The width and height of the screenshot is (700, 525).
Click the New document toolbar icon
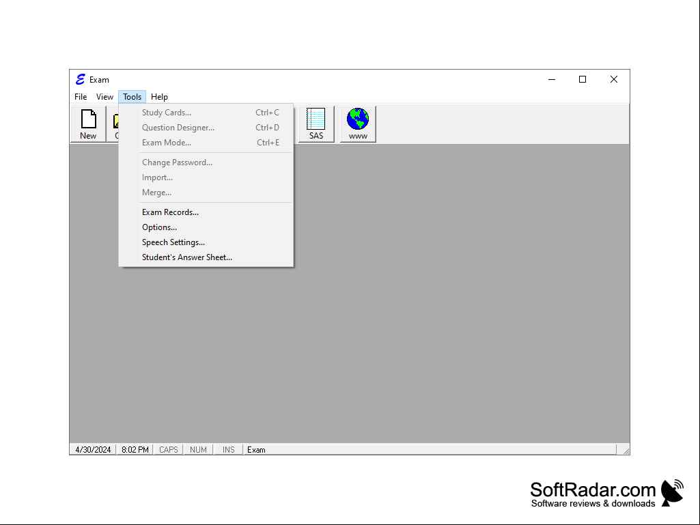(x=88, y=124)
